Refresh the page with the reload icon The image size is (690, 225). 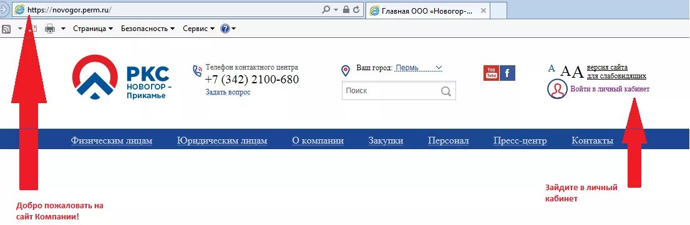tap(356, 9)
